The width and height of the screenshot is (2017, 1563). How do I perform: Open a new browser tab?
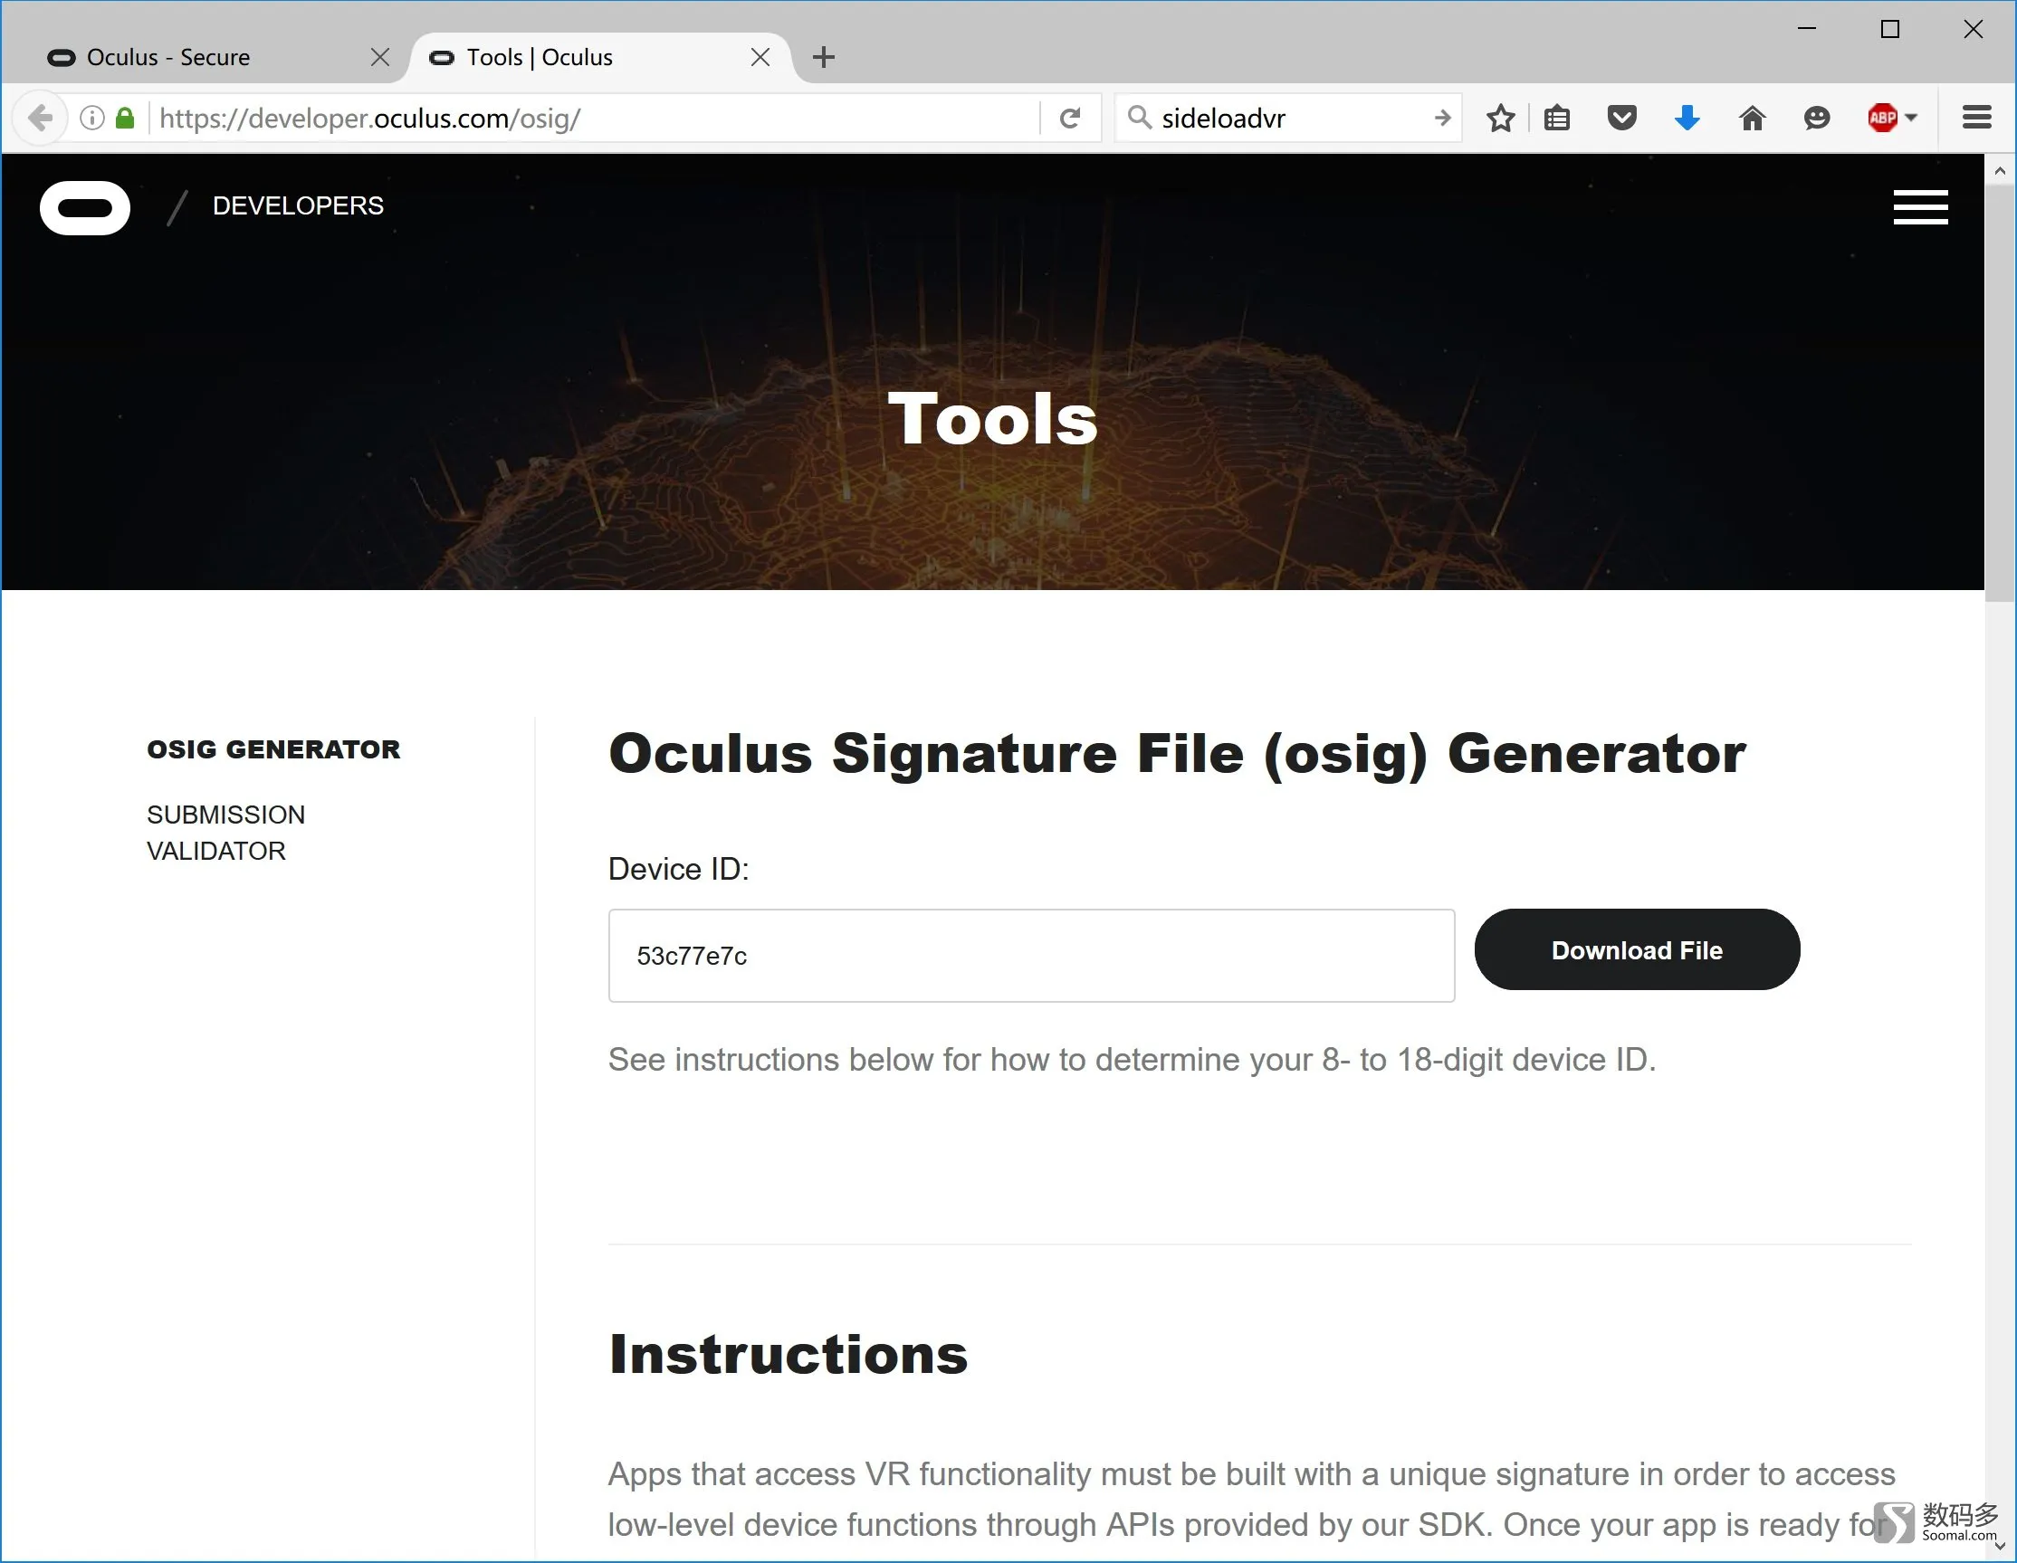824,57
